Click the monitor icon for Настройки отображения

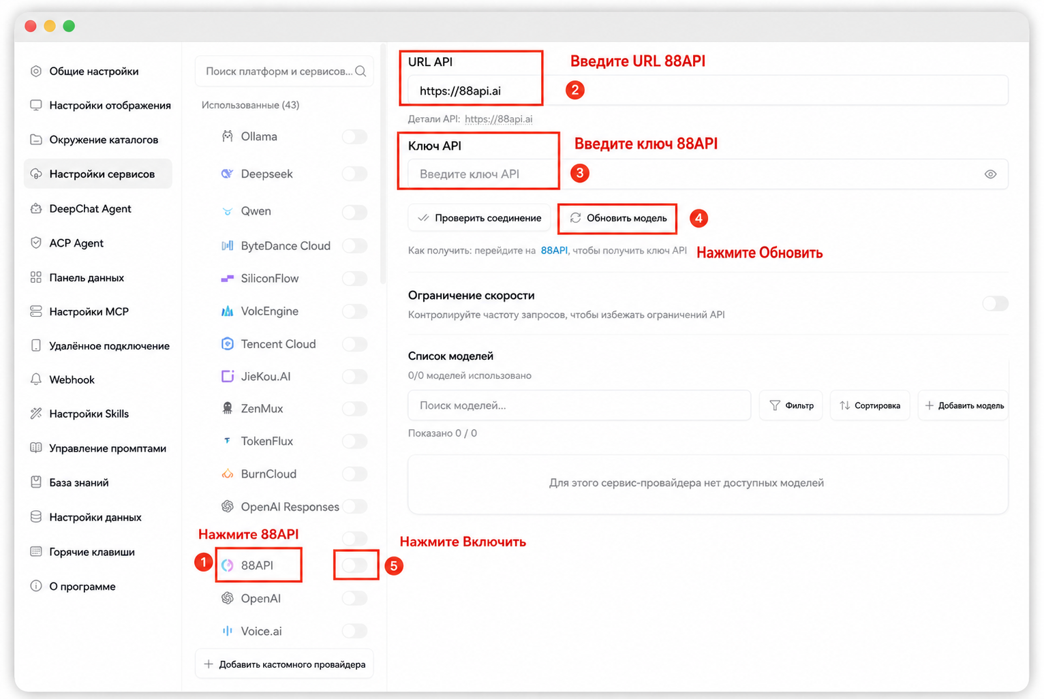(36, 105)
